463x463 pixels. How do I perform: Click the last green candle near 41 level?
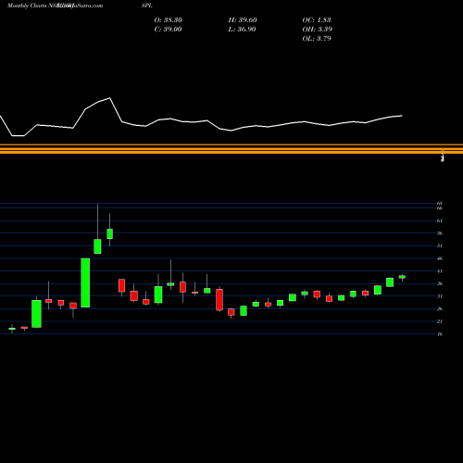pos(402,277)
